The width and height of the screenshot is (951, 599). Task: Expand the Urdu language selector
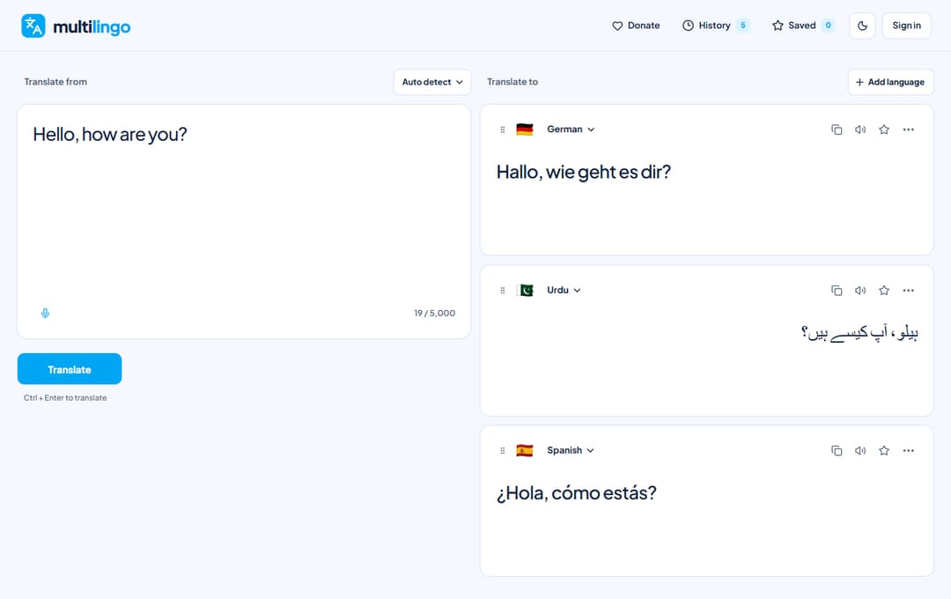click(564, 290)
